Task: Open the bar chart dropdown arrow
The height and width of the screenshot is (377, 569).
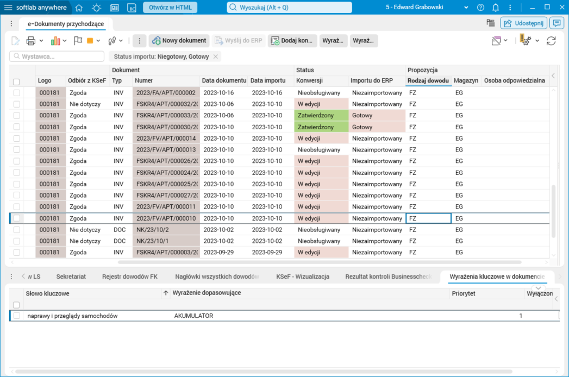Action: [65, 41]
